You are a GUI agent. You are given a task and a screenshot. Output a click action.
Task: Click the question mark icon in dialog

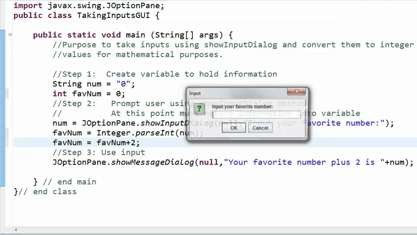199,109
